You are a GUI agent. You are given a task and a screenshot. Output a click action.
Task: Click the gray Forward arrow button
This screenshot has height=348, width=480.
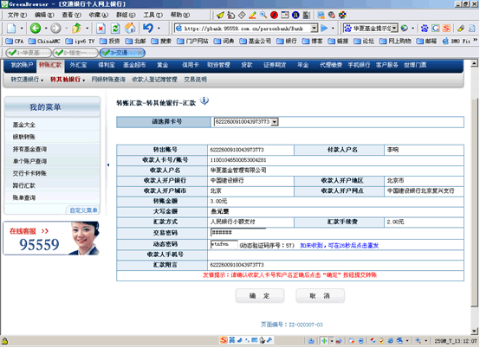tap(55, 29)
